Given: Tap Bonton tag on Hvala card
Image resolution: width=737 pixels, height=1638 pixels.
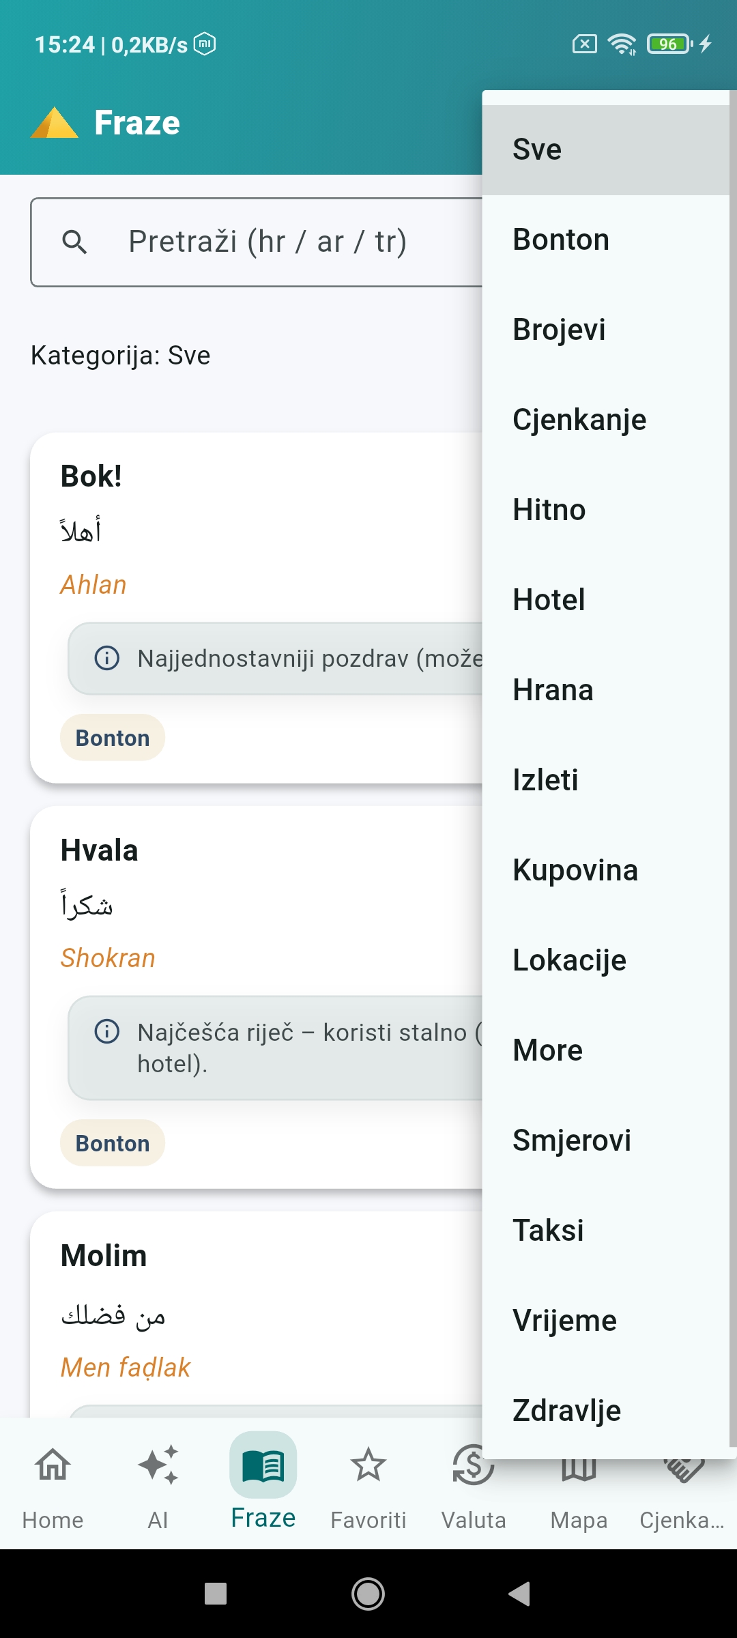Looking at the screenshot, I should pos(113,1143).
